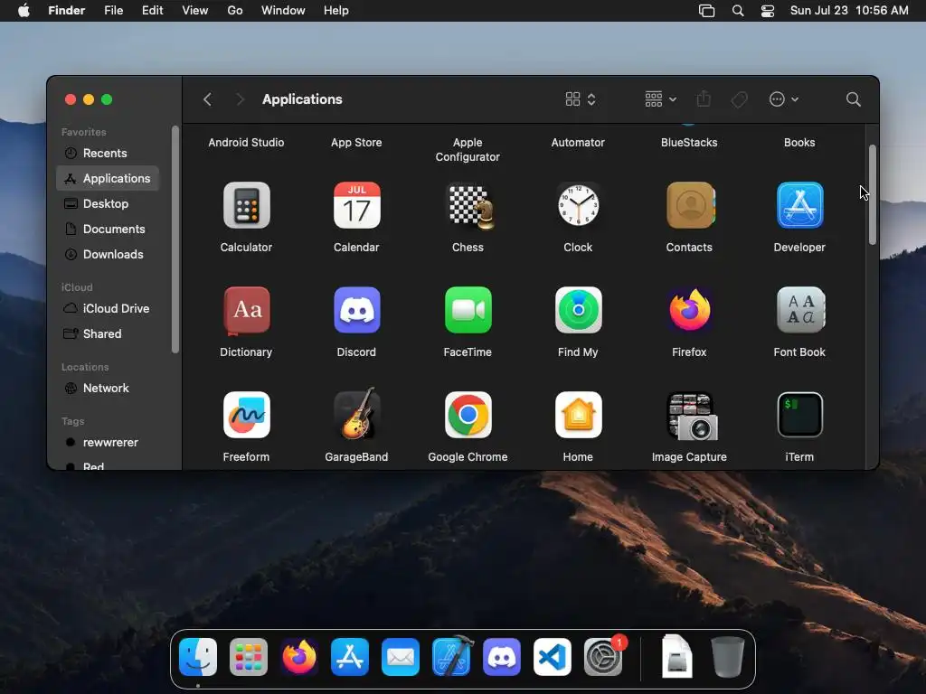Open Mail from the Dock
The image size is (926, 694).
(401, 657)
